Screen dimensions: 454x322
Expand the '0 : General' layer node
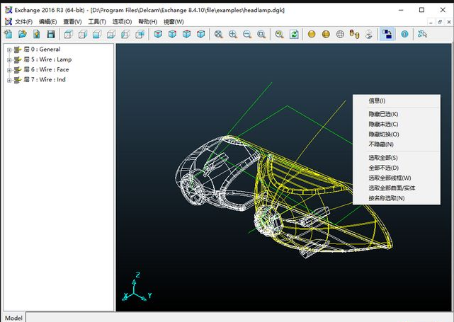tap(9, 50)
